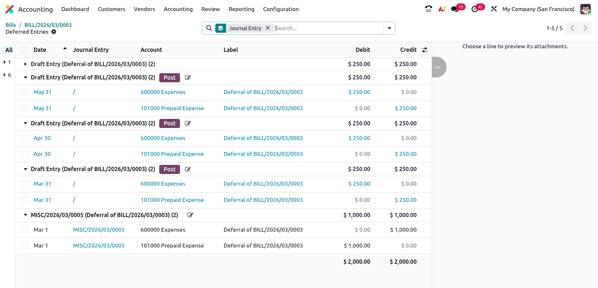
Task: Click the gear icon beside Deferred Entries
Action: coord(54,32)
